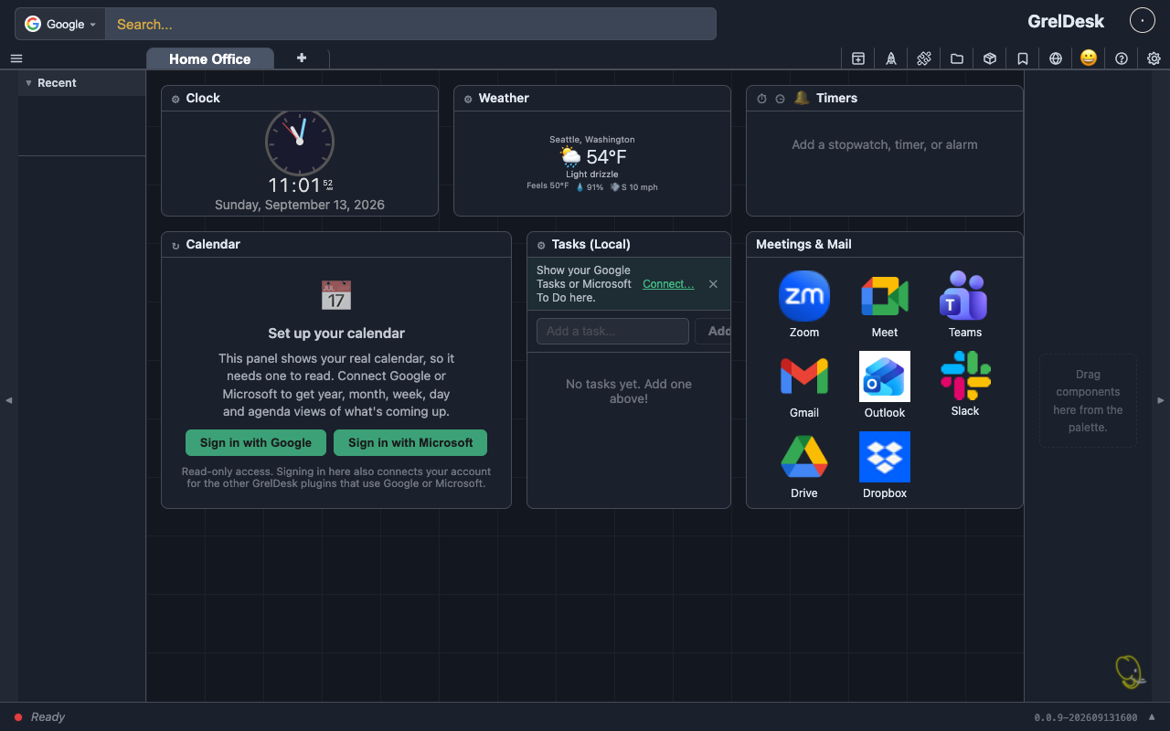Open the Google Drive shortcut
1170x731 pixels.
804,466
